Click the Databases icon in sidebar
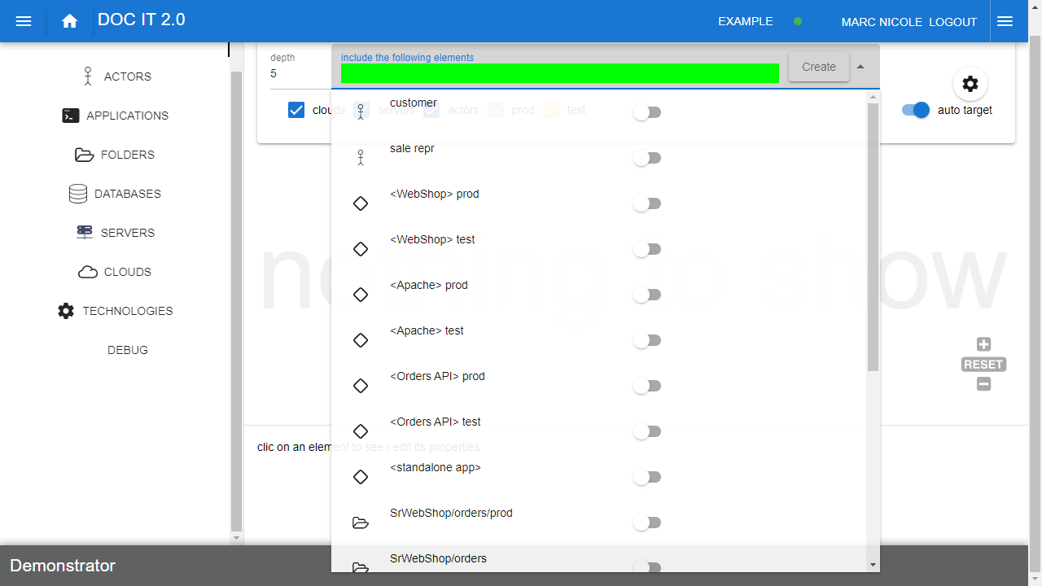 (x=78, y=194)
